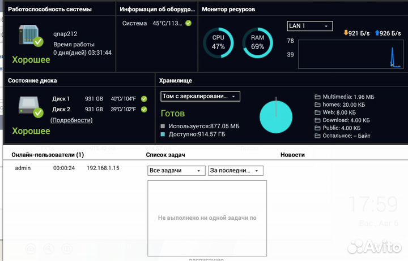This screenshot has width=408, height=261.
Task: Click the admin session time 00:00:24
Action: point(64,168)
